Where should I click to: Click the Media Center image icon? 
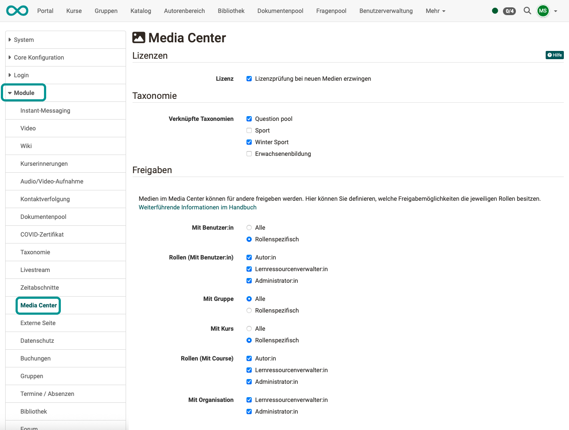coord(138,38)
